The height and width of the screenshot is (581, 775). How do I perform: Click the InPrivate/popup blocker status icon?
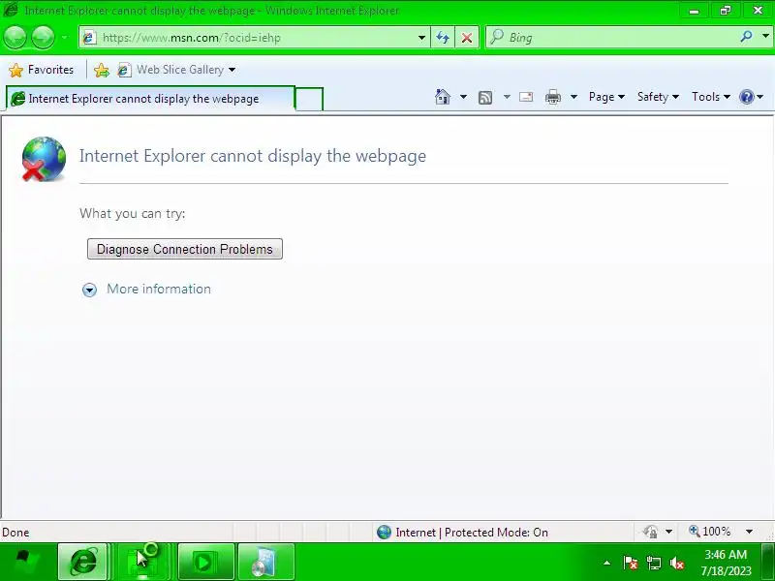click(x=650, y=532)
